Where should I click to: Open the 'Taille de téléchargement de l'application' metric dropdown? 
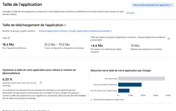[x=151, y=5]
